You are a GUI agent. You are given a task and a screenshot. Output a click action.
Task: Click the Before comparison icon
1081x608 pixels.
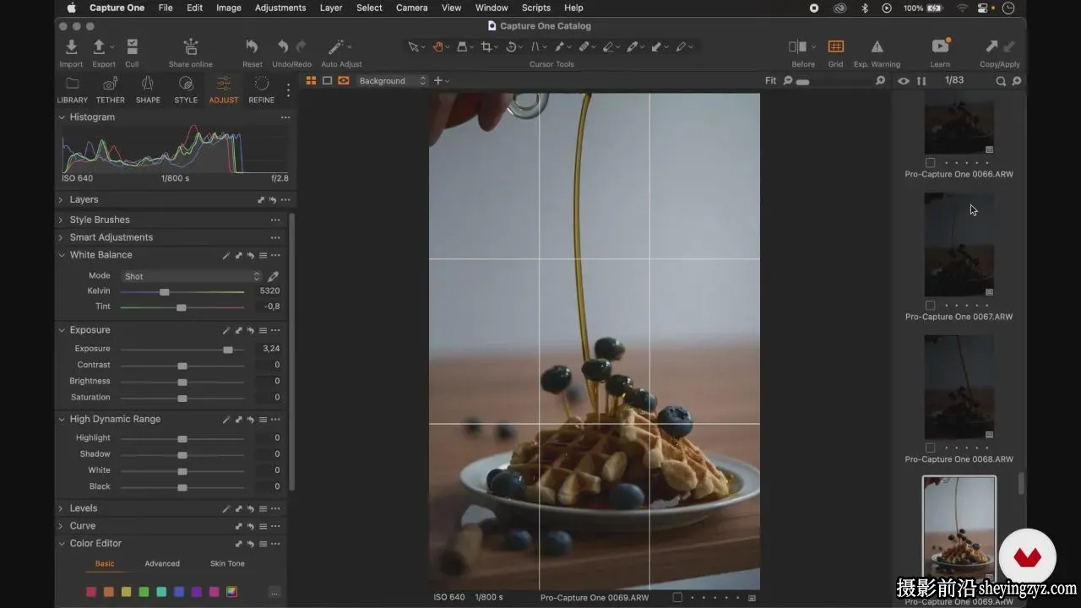(798, 46)
